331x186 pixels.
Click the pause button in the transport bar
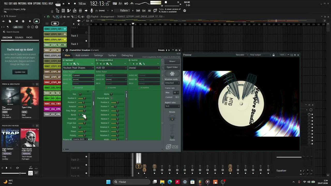pos(63,4)
